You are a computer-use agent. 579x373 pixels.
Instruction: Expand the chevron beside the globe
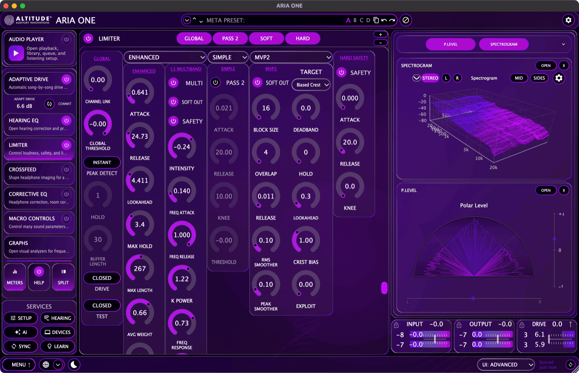coord(58,365)
